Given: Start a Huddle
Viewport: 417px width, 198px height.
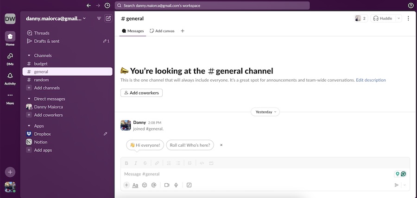Looking at the screenshot, I should pyautogui.click(x=383, y=18).
